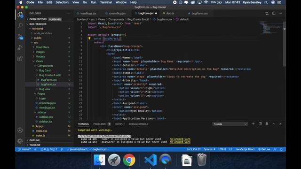Open Launchpad rocket icon in dock
Image resolution: width=301 pixels, height=169 pixels.
click(114, 160)
